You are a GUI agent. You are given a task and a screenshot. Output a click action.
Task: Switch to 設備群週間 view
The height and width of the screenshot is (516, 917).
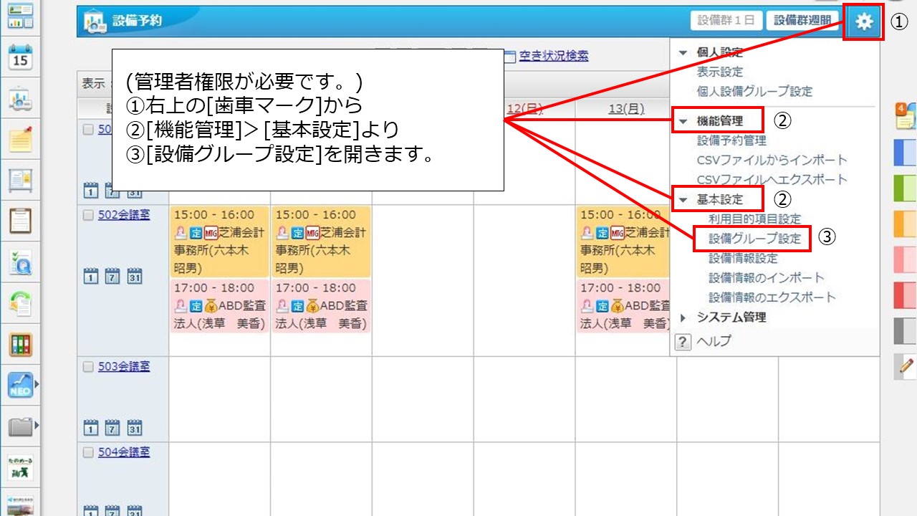(x=802, y=20)
